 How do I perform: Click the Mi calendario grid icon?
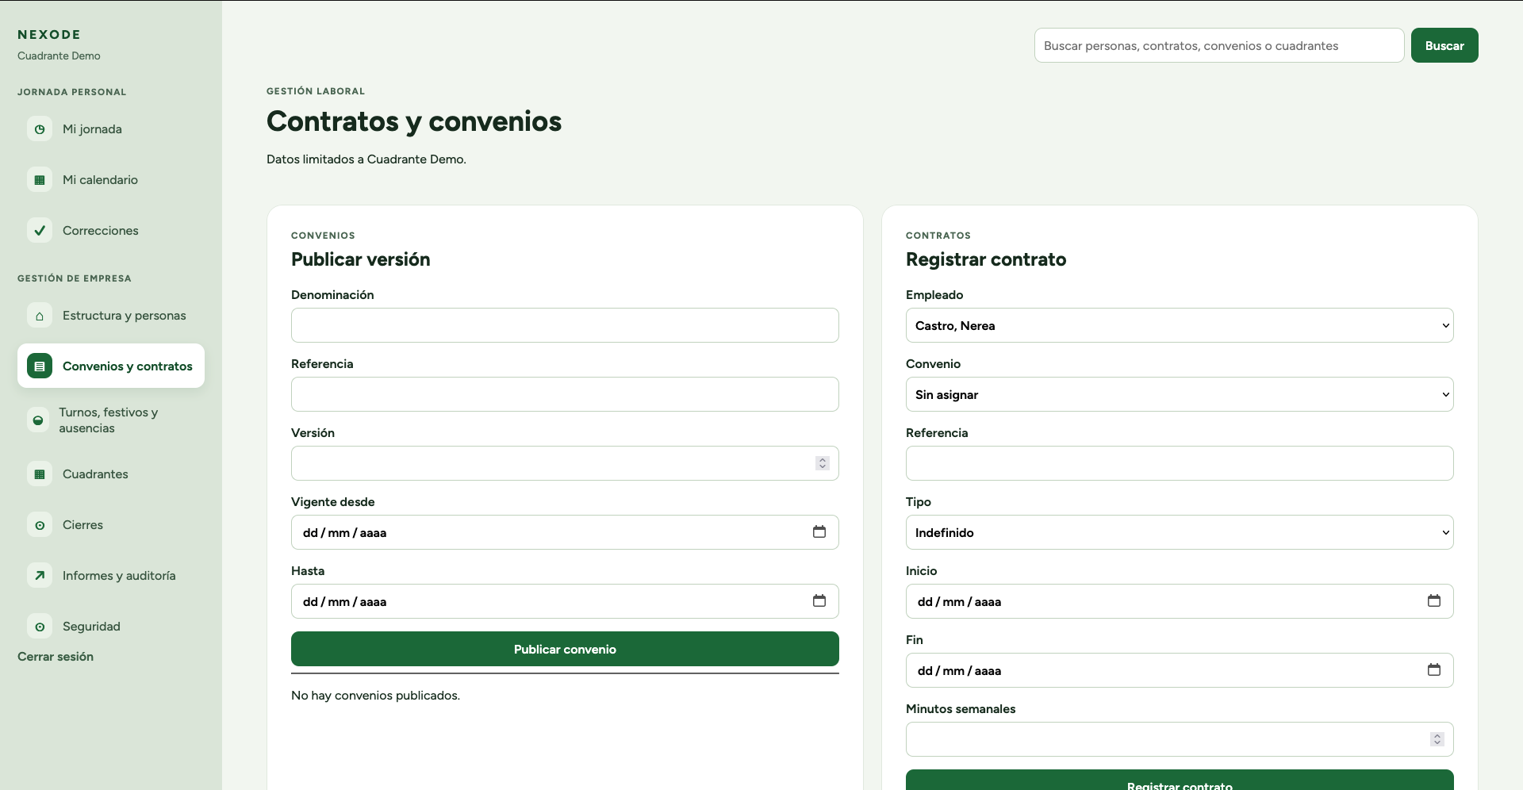pos(40,179)
